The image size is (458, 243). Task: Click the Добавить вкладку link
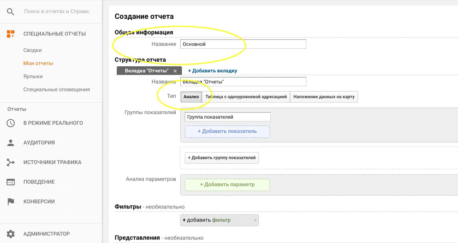212,71
